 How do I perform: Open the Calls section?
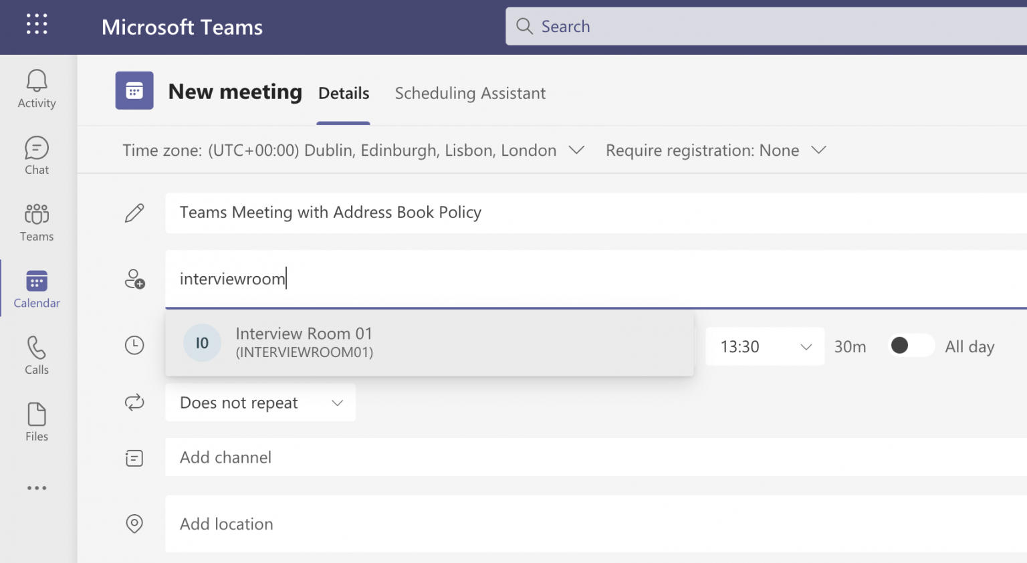click(37, 355)
